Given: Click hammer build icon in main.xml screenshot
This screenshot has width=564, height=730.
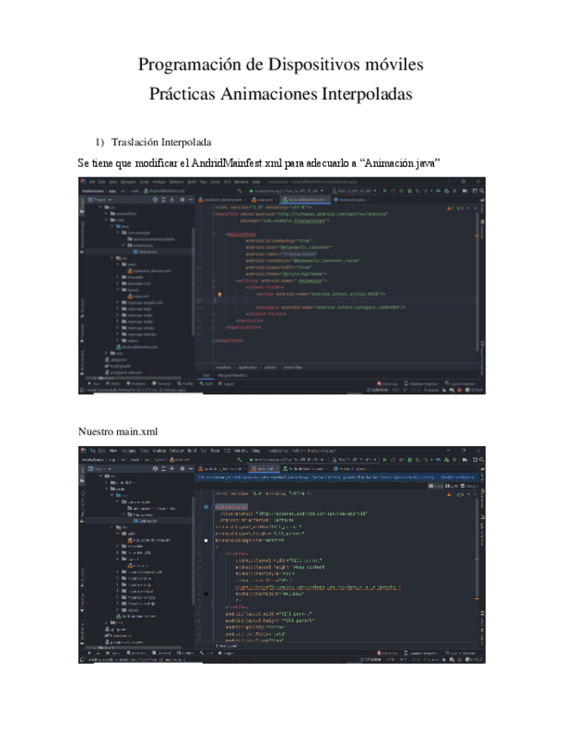Looking at the screenshot, I should coord(240,460).
